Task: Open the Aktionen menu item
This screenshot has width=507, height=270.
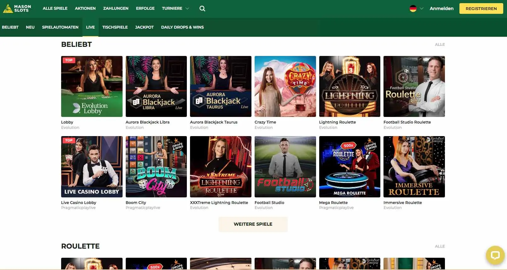Action: coord(85,8)
